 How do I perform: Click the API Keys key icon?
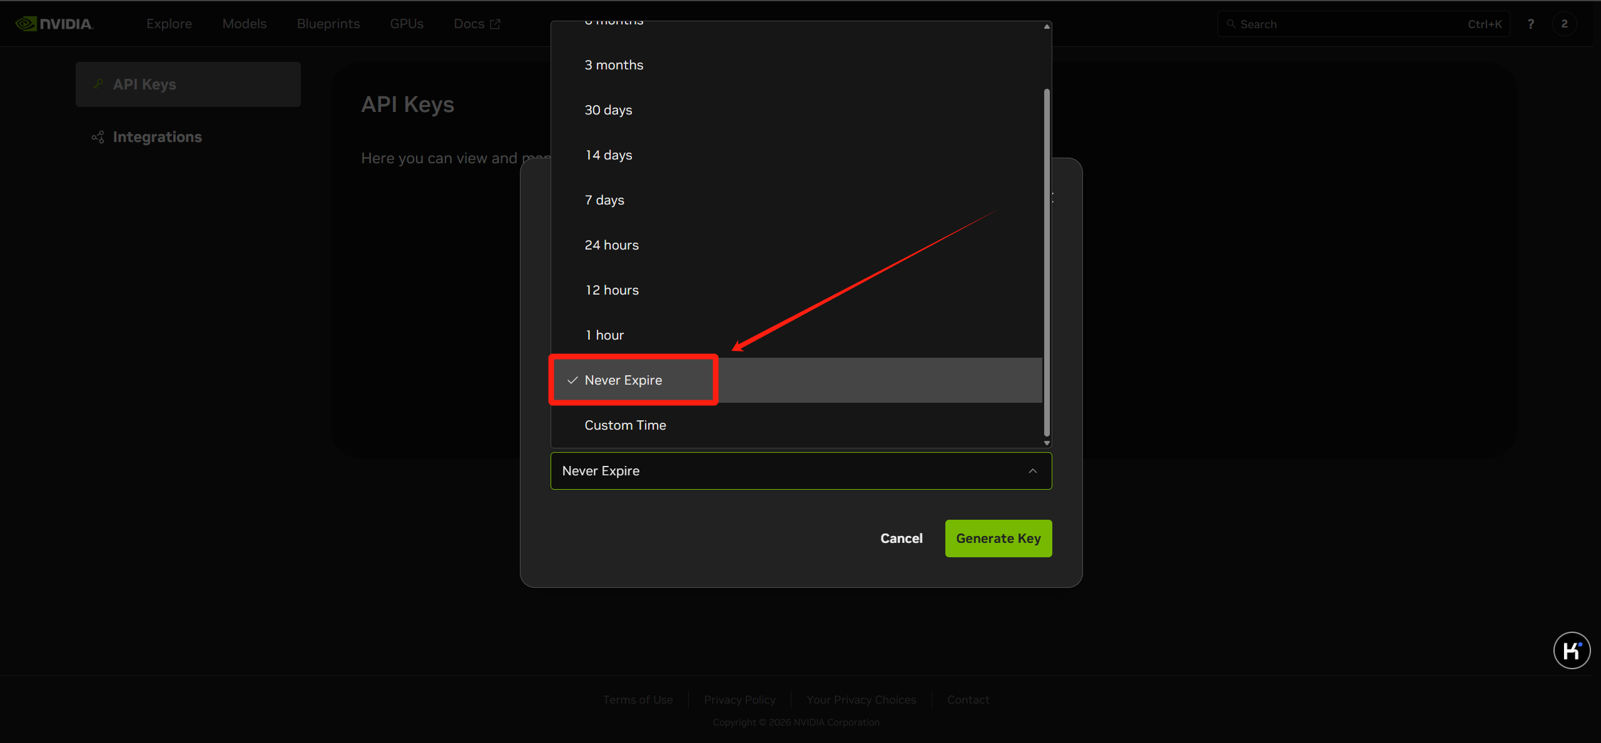pos(98,84)
